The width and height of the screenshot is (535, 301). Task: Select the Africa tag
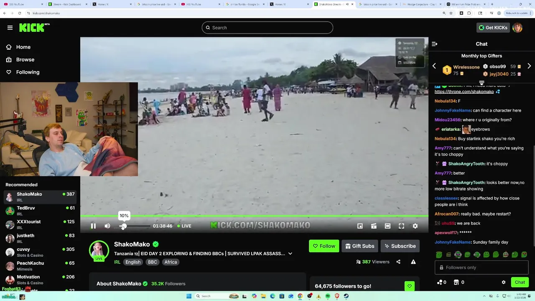(171, 262)
